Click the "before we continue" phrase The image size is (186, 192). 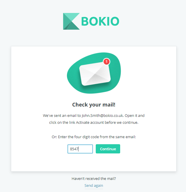(x=121, y=123)
